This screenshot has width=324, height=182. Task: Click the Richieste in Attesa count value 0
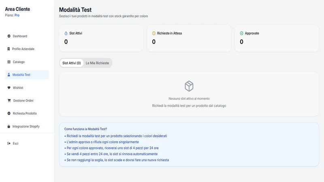tap(154, 42)
